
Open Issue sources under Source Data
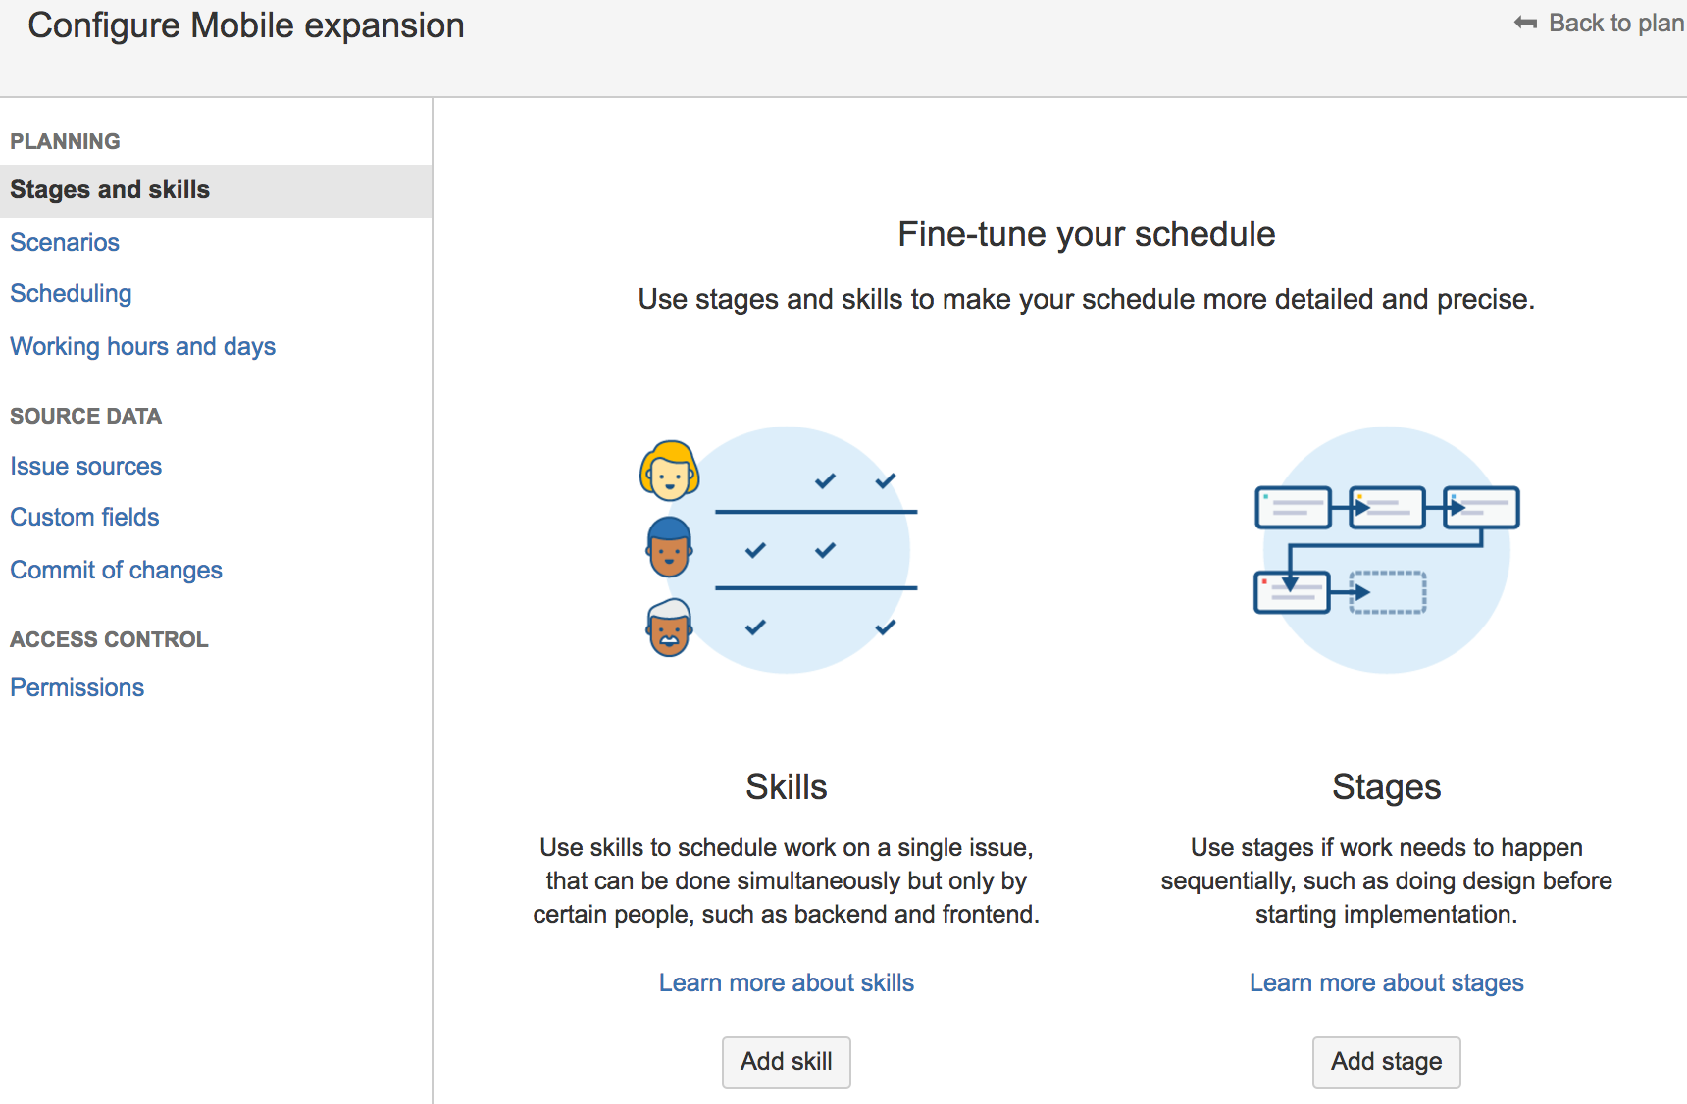tap(86, 467)
